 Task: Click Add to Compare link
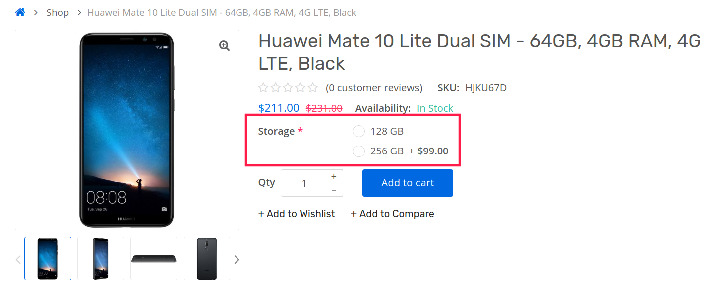392,214
